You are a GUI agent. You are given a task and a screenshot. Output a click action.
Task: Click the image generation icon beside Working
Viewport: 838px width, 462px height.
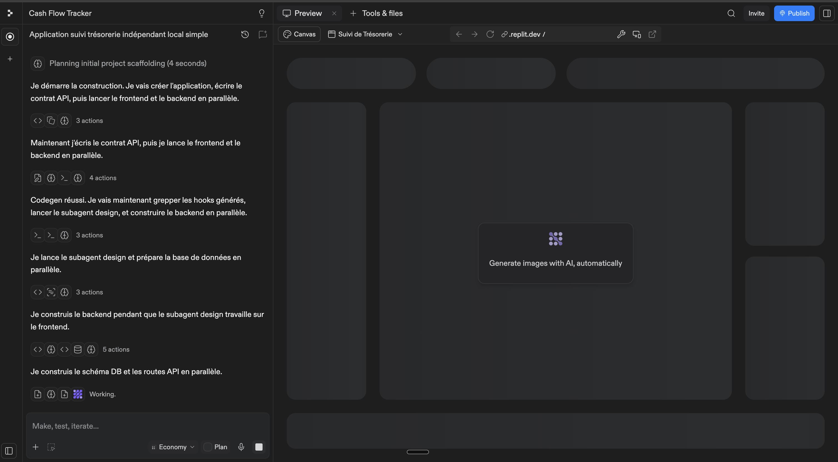point(78,394)
